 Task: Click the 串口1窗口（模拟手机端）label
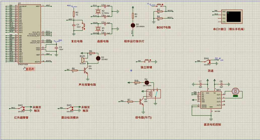coord(229,29)
